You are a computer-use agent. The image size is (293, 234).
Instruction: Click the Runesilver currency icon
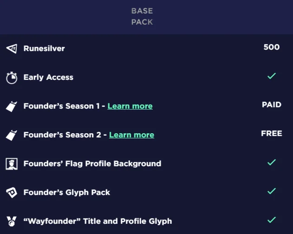(12, 48)
